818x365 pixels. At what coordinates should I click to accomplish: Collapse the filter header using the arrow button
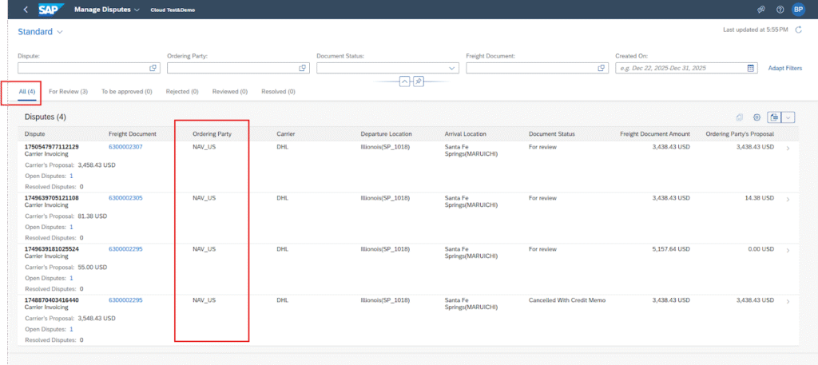[x=404, y=81]
